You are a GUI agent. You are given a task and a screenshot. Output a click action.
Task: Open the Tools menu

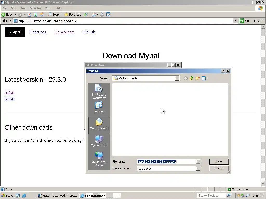(49, 8)
